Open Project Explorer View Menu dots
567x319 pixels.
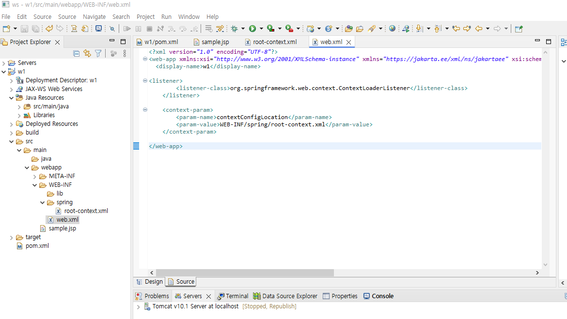(x=125, y=53)
